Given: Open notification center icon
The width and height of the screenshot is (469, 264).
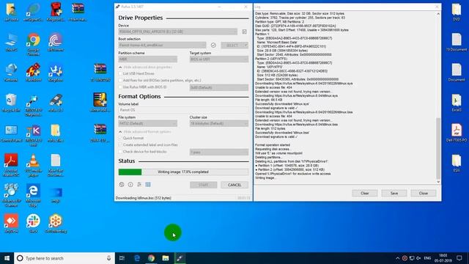Looking at the screenshot, I should point(459,258).
